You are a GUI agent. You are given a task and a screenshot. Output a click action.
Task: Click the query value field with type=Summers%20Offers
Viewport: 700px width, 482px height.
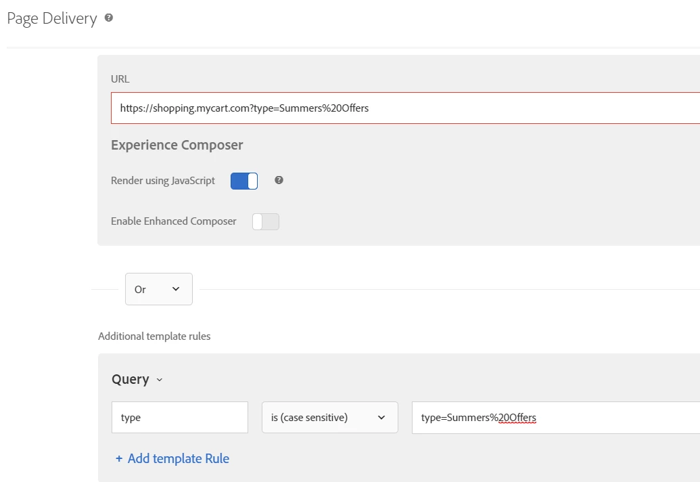point(555,418)
